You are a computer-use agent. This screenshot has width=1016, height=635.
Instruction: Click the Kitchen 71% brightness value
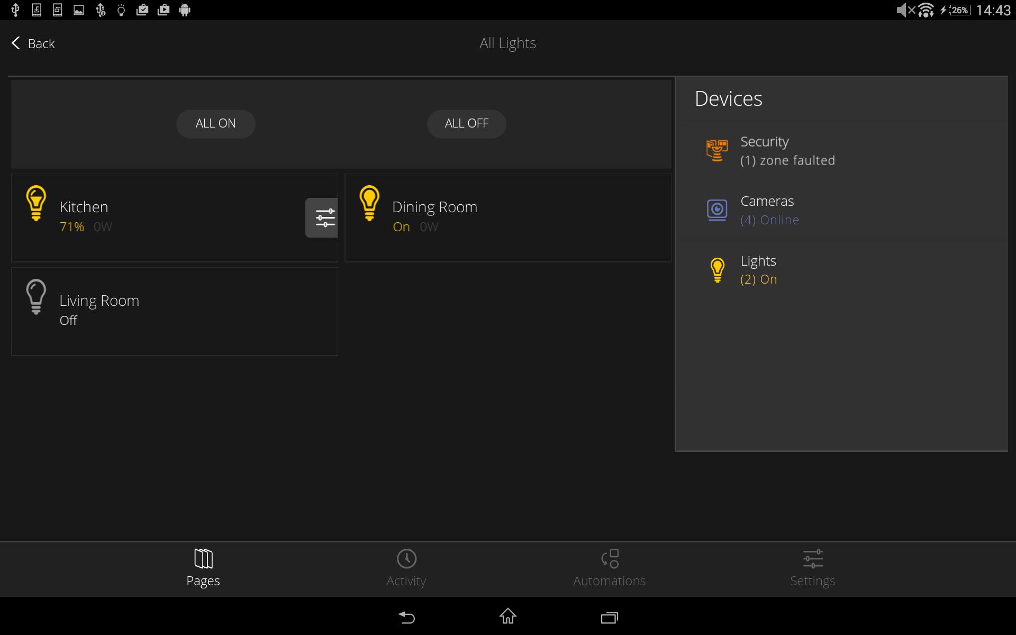click(x=72, y=227)
